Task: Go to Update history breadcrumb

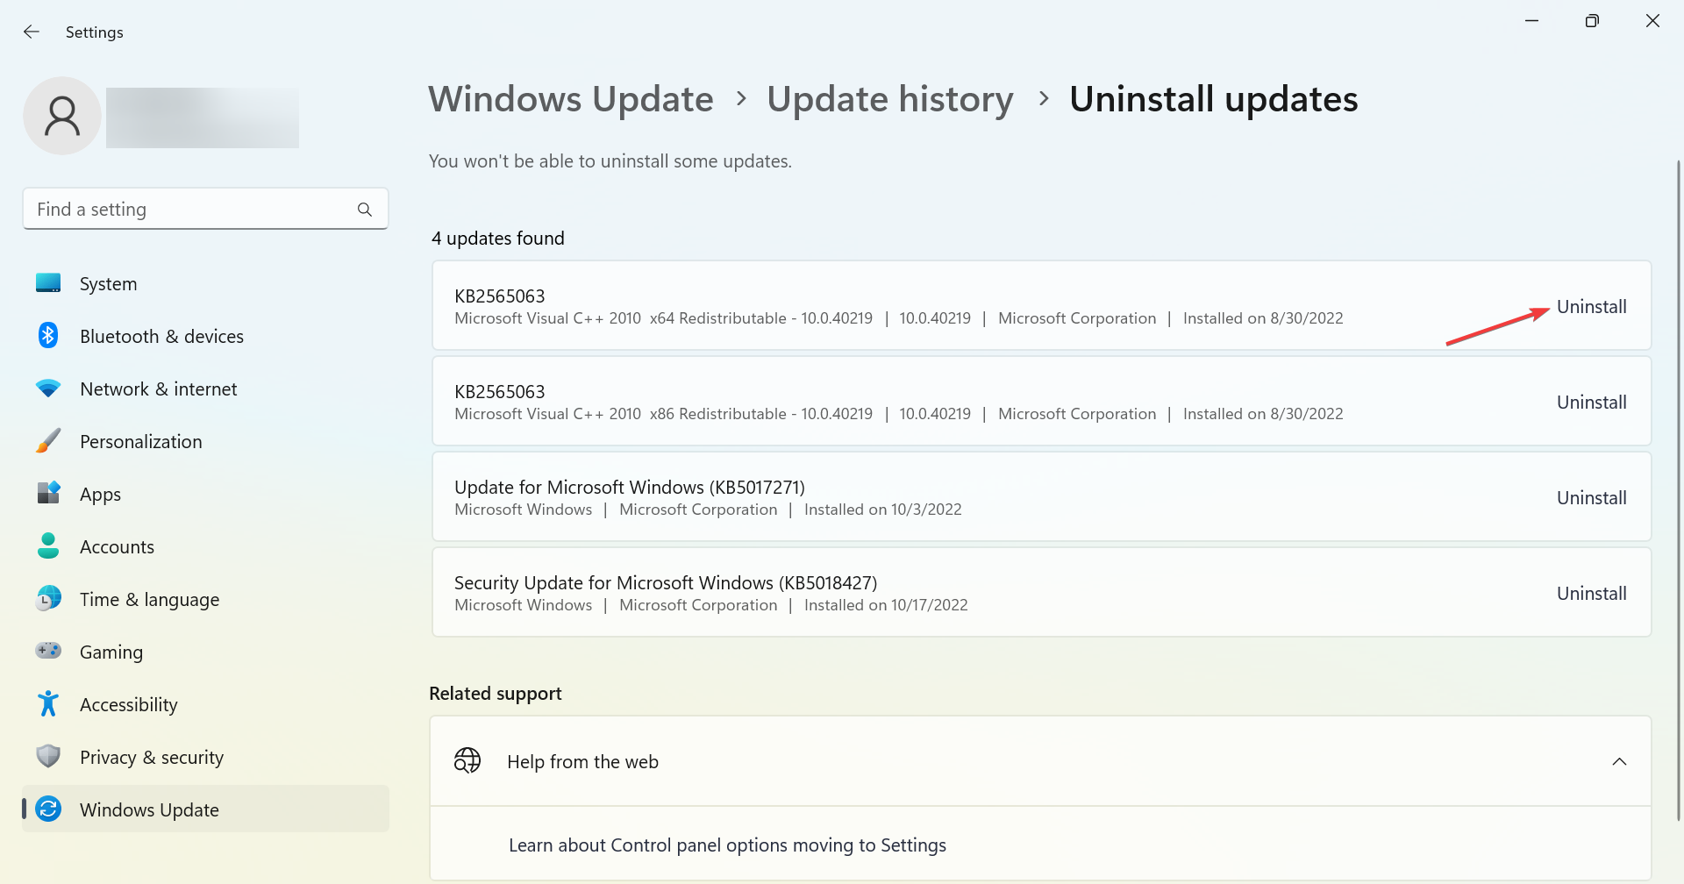Action: coord(890,99)
